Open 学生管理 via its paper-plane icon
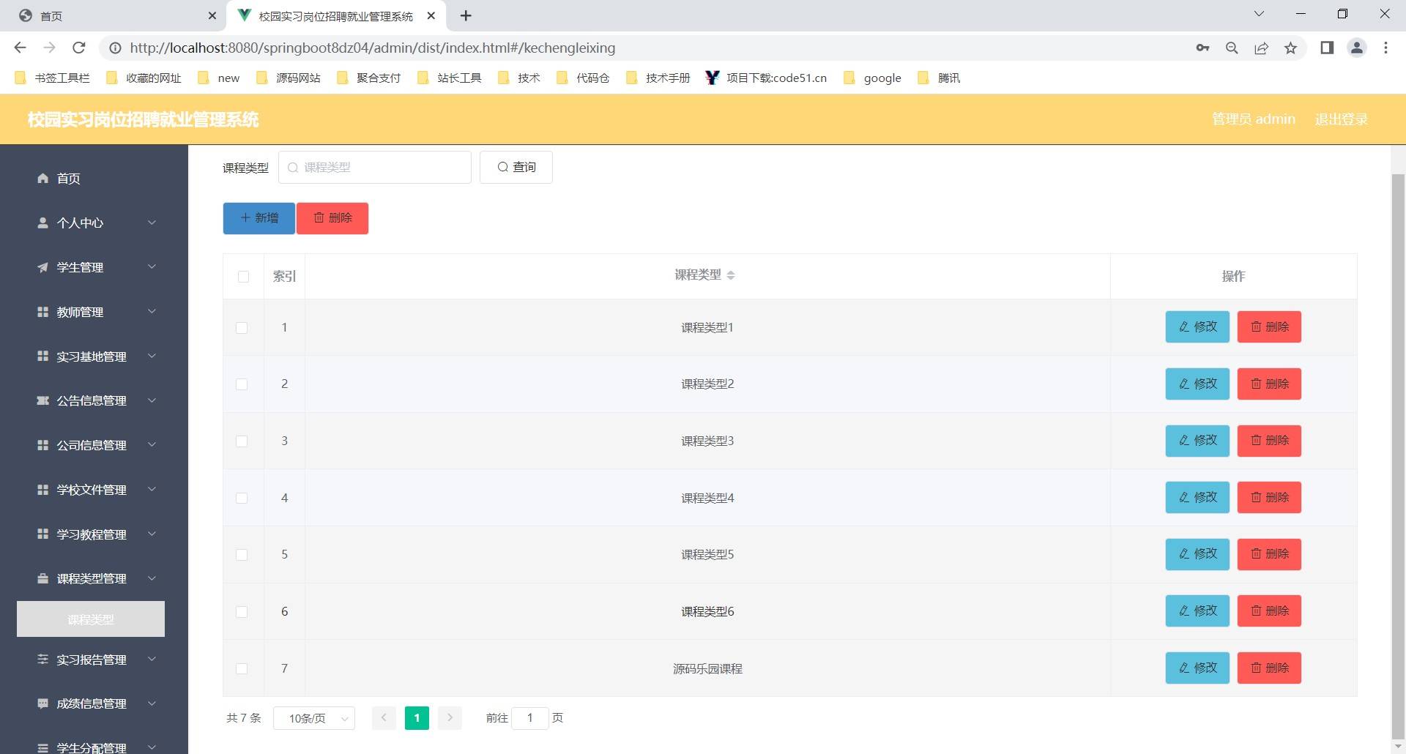Image resolution: width=1406 pixels, height=754 pixels. click(42, 267)
